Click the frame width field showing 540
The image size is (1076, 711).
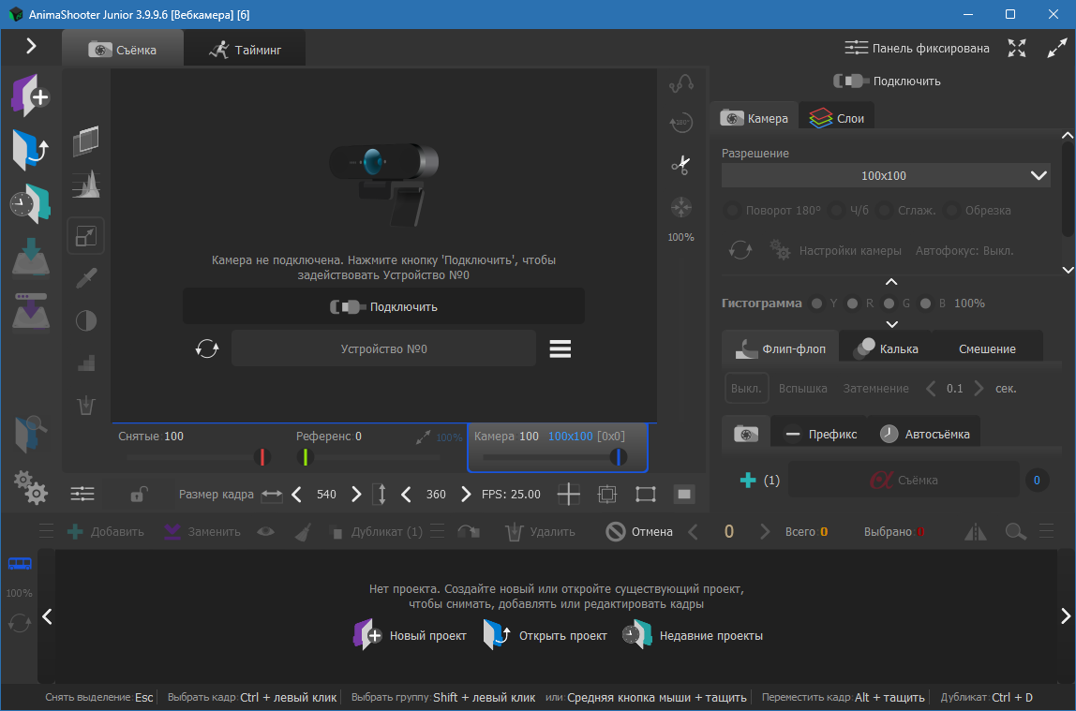tap(326, 494)
